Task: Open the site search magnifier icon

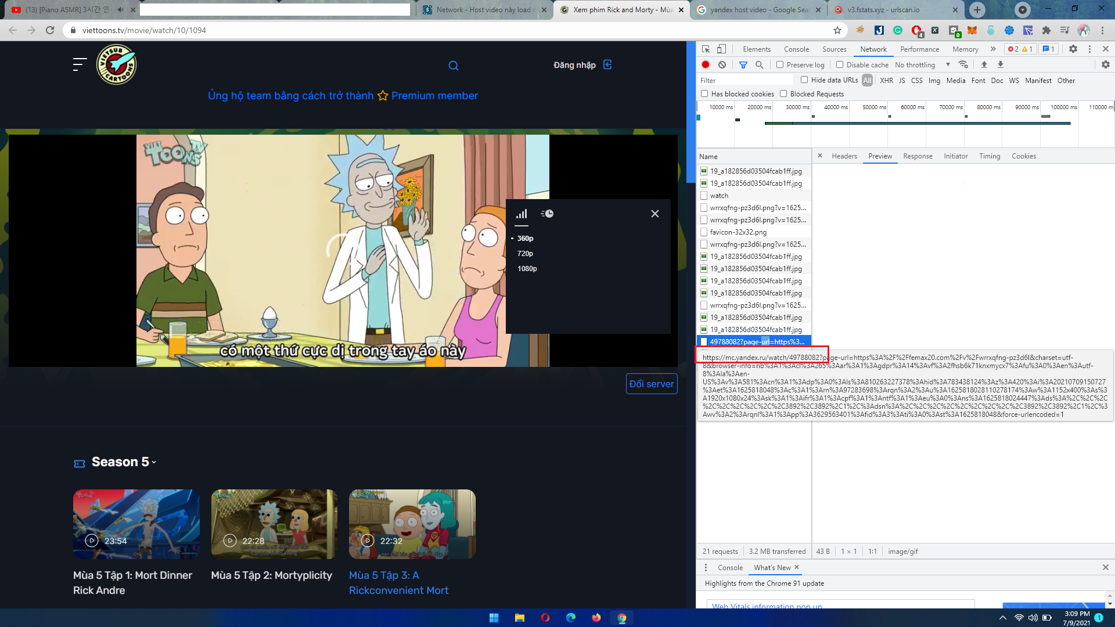Action: [x=454, y=66]
